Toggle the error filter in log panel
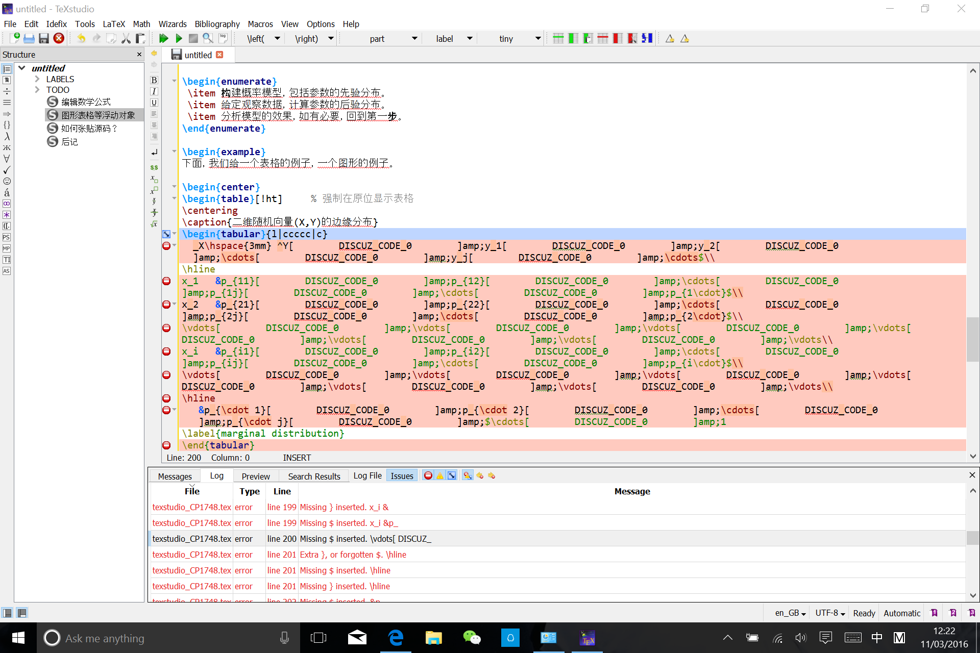The width and height of the screenshot is (980, 653). (x=428, y=475)
